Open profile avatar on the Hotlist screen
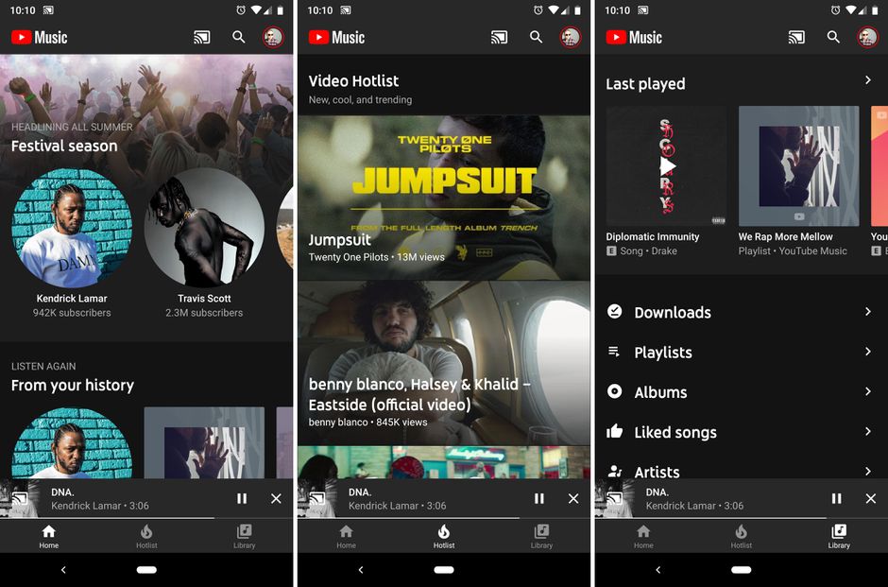The image size is (888, 587). pos(571,38)
